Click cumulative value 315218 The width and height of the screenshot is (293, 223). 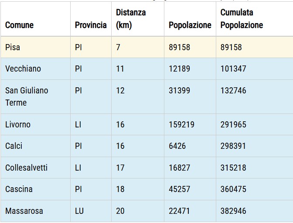(x=233, y=168)
